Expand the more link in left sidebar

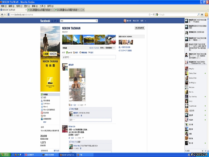click(45, 122)
